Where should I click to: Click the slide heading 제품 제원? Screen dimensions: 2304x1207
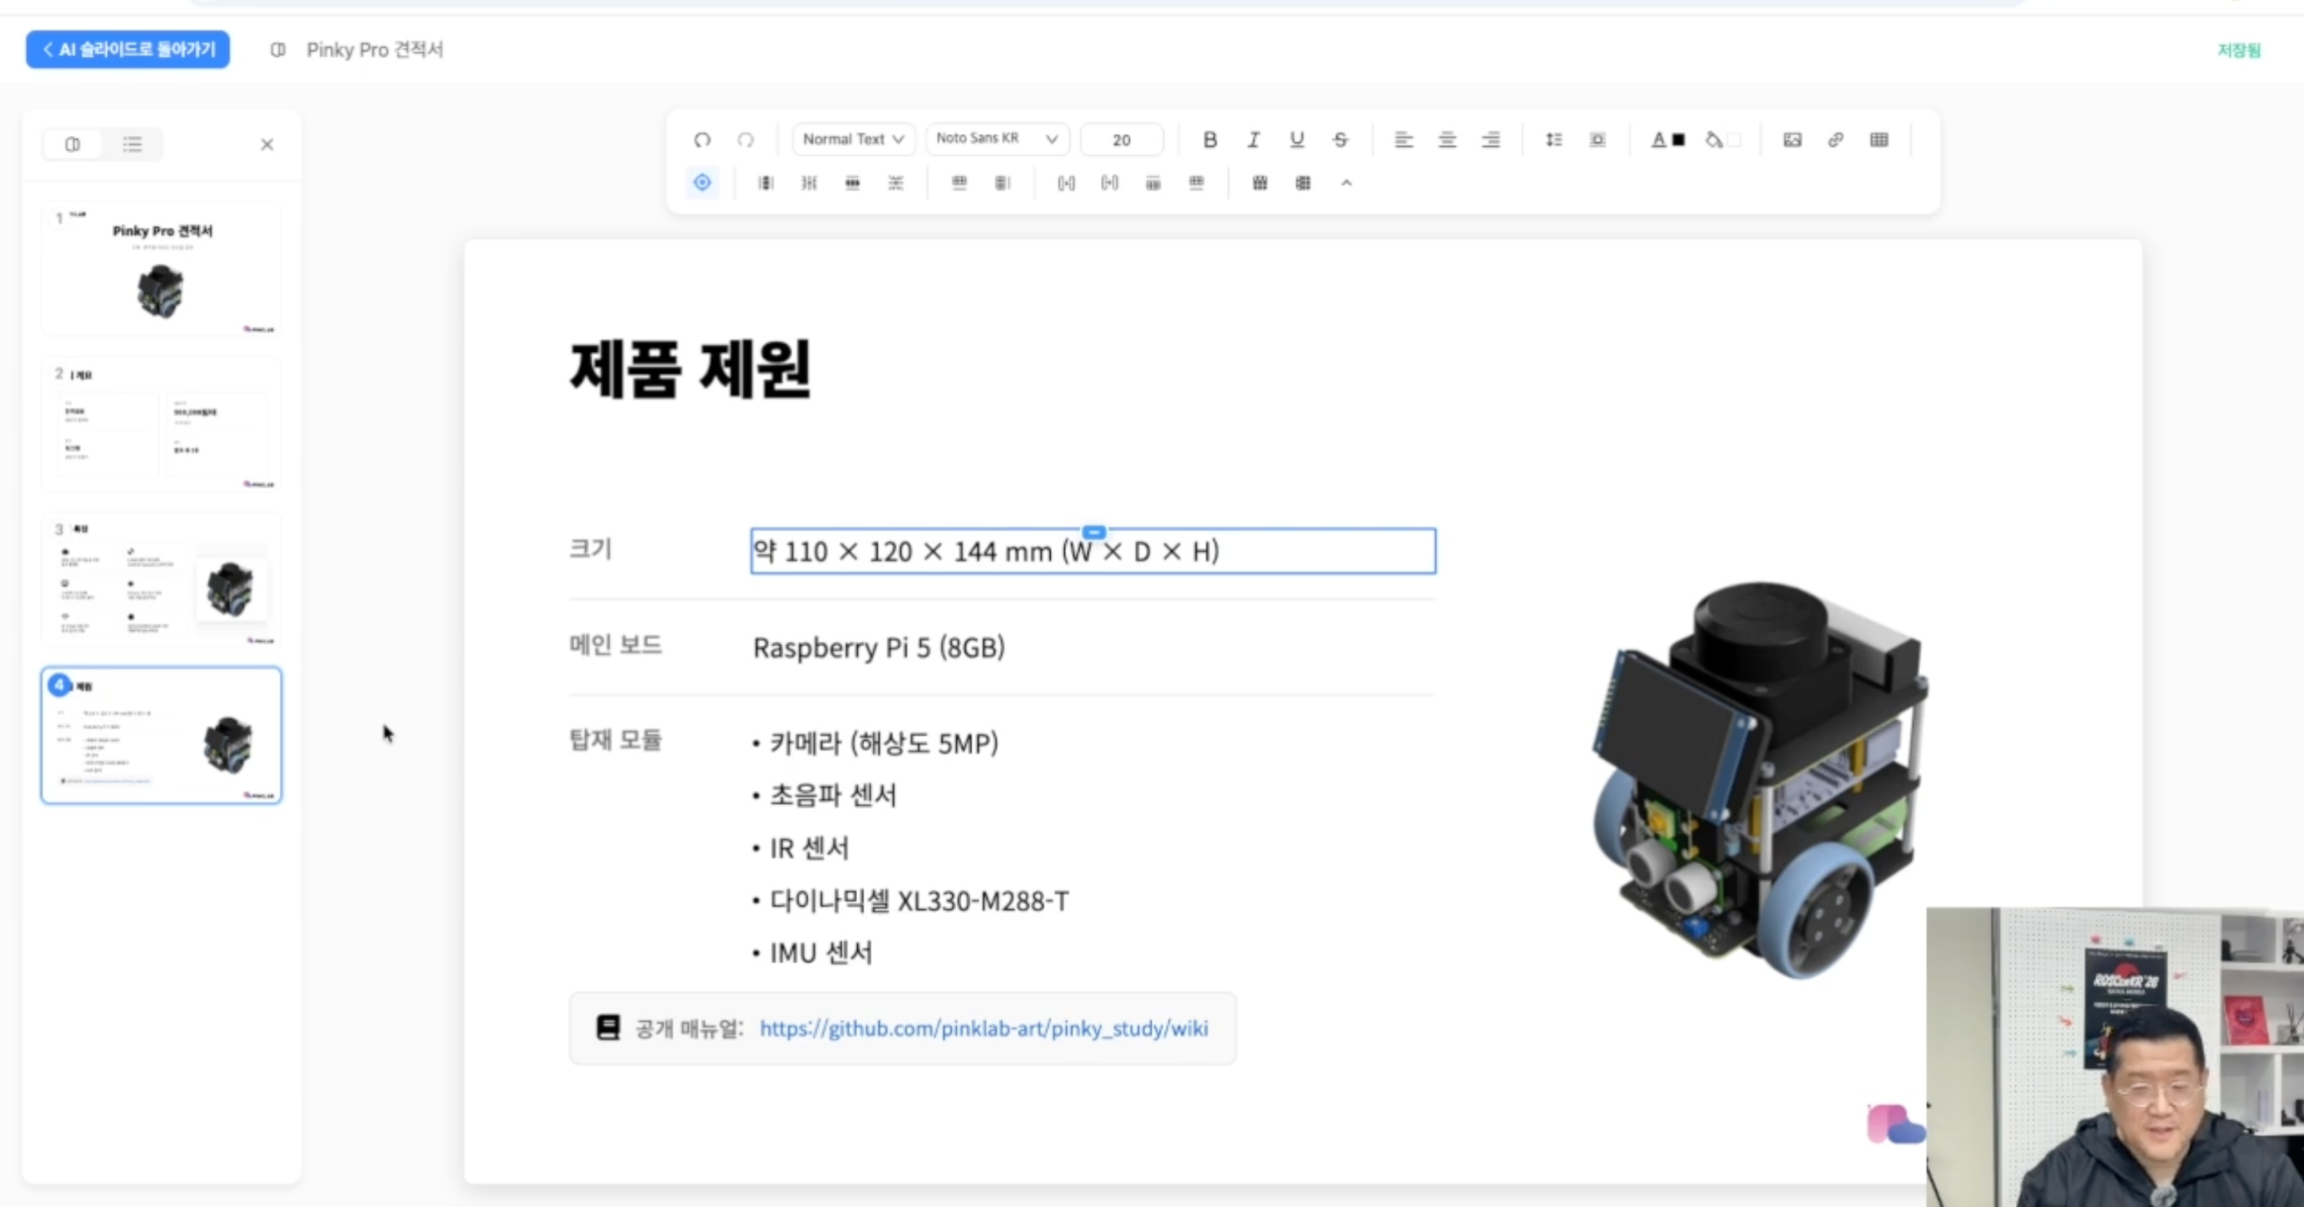(690, 369)
